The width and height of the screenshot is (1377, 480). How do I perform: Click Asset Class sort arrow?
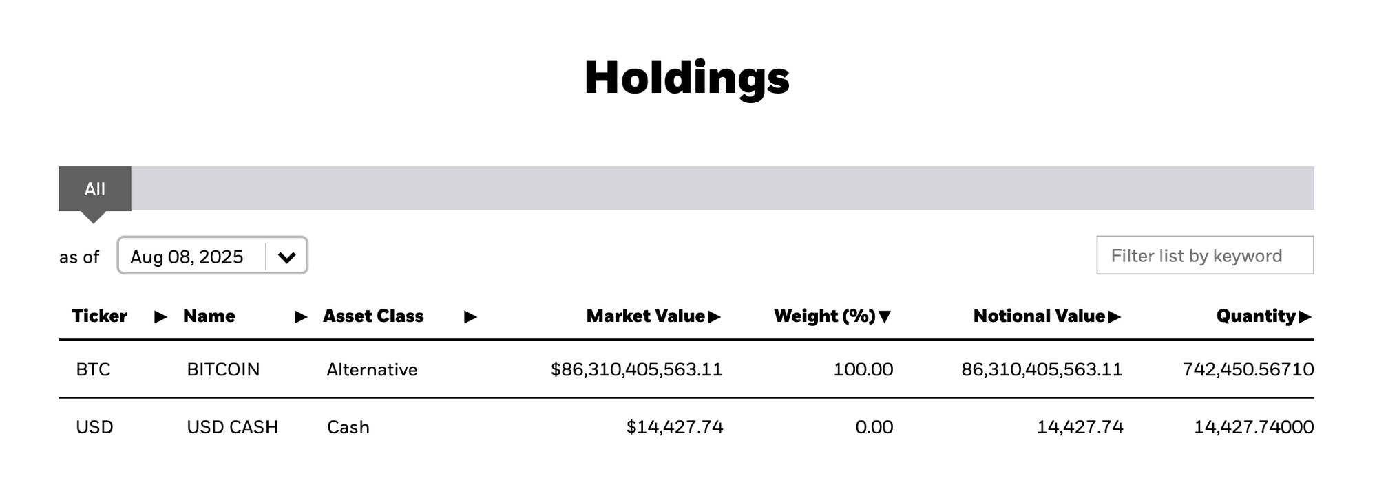(x=470, y=317)
